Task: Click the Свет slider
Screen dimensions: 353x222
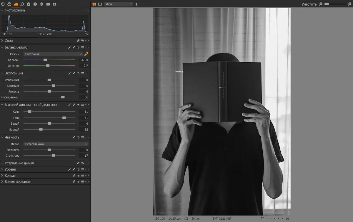Action: pos(49,111)
